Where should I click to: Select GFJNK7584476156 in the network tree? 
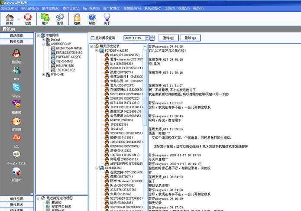[x=69, y=48]
